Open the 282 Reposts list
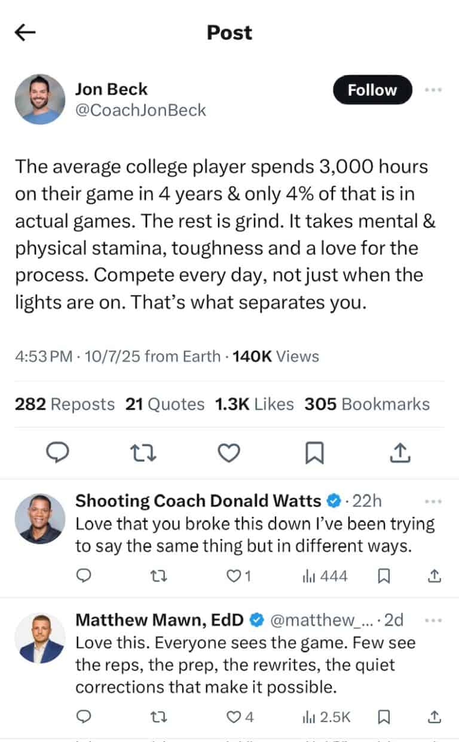 65,405
